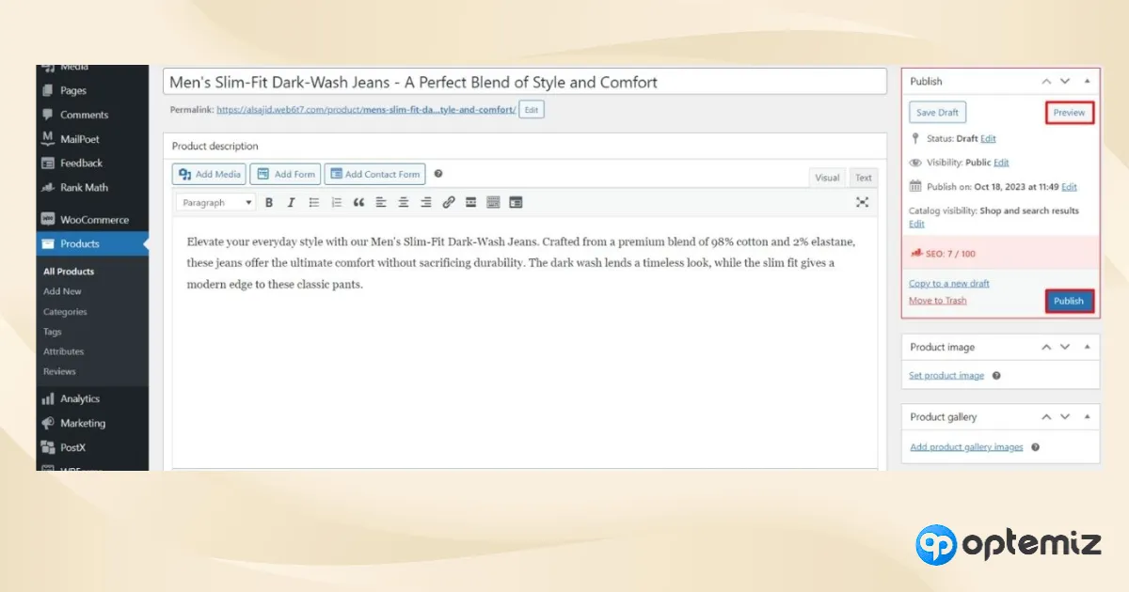Open Reviews under Products
Image resolution: width=1129 pixels, height=592 pixels.
[59, 371]
